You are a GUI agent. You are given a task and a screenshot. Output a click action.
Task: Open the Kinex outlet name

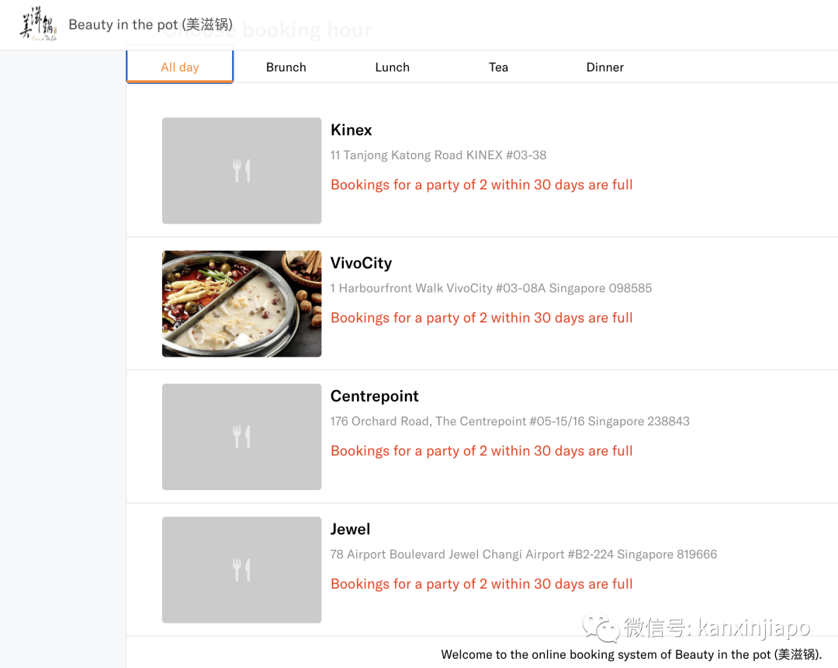pos(351,130)
